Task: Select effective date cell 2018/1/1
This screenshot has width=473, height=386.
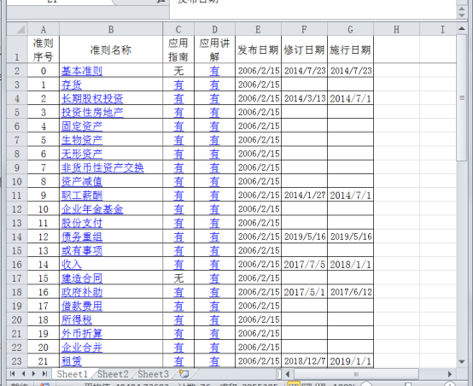Action: pos(351,265)
